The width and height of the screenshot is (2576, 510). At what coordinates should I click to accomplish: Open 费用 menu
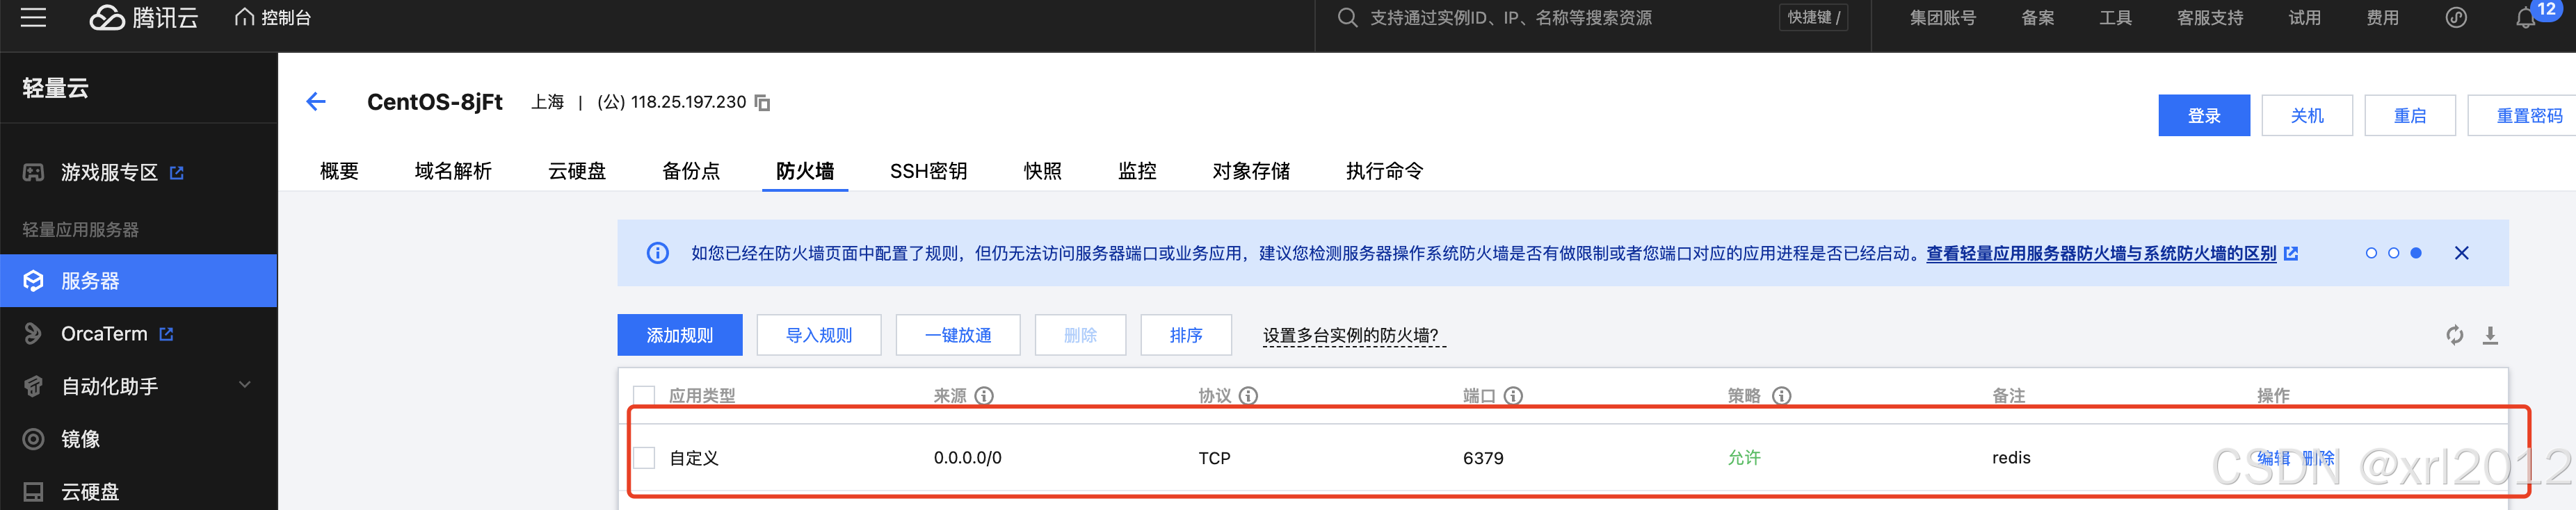[2382, 18]
